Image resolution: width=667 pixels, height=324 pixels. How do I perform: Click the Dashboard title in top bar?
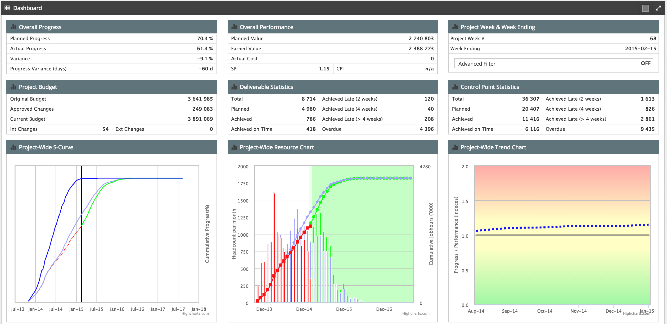click(28, 8)
